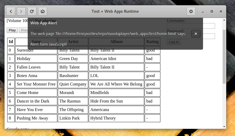Click the Log in button
The width and height of the screenshot is (235, 136).
(174, 42)
